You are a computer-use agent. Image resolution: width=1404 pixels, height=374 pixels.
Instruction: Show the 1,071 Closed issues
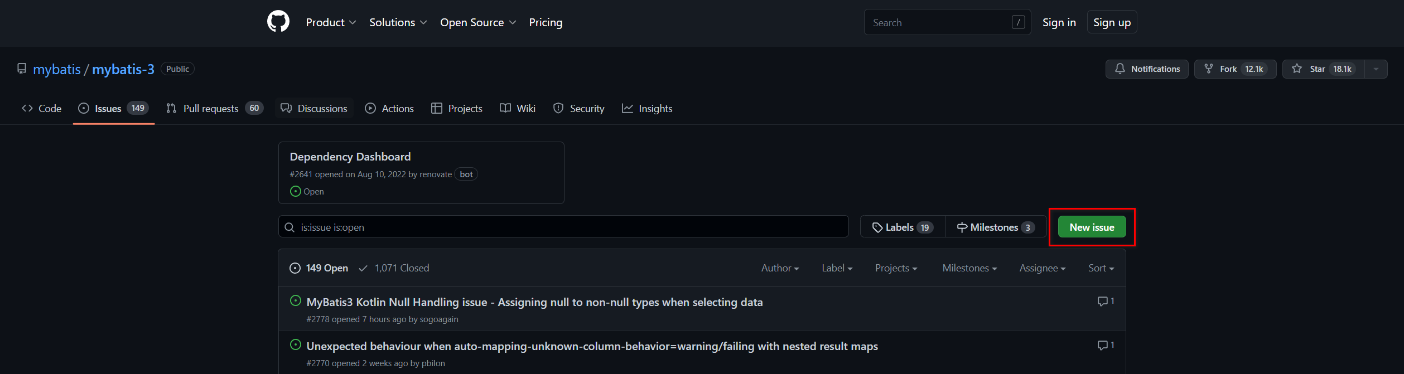pos(394,268)
